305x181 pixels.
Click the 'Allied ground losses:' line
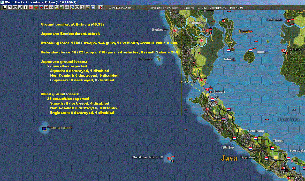pos(60,94)
